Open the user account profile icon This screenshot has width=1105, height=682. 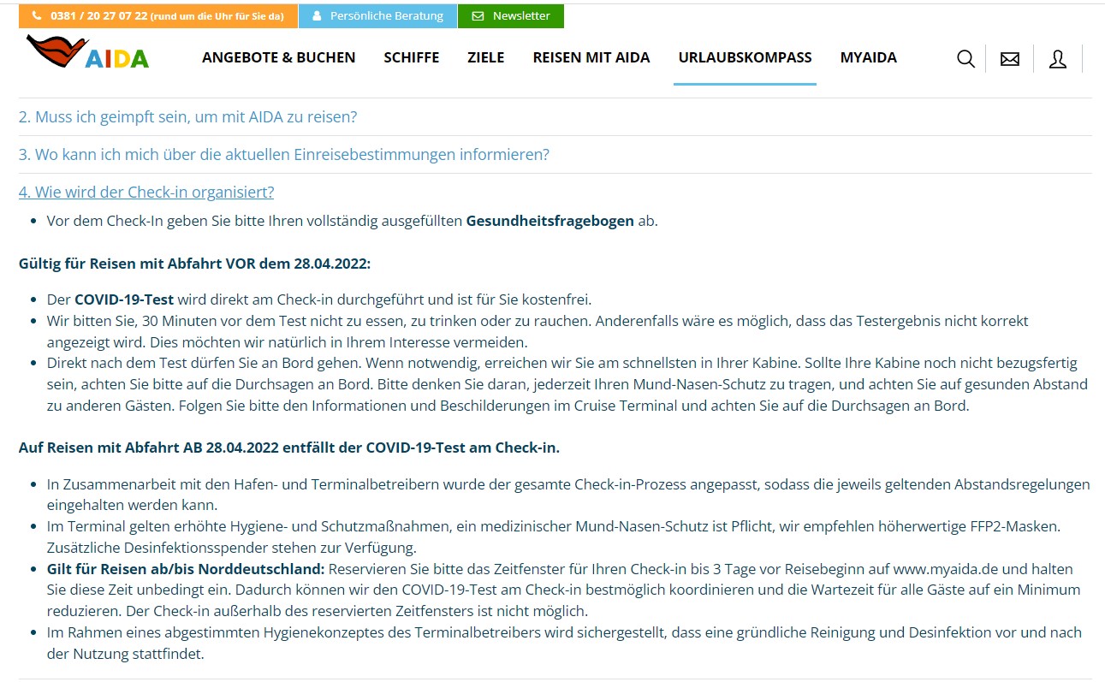tap(1058, 59)
